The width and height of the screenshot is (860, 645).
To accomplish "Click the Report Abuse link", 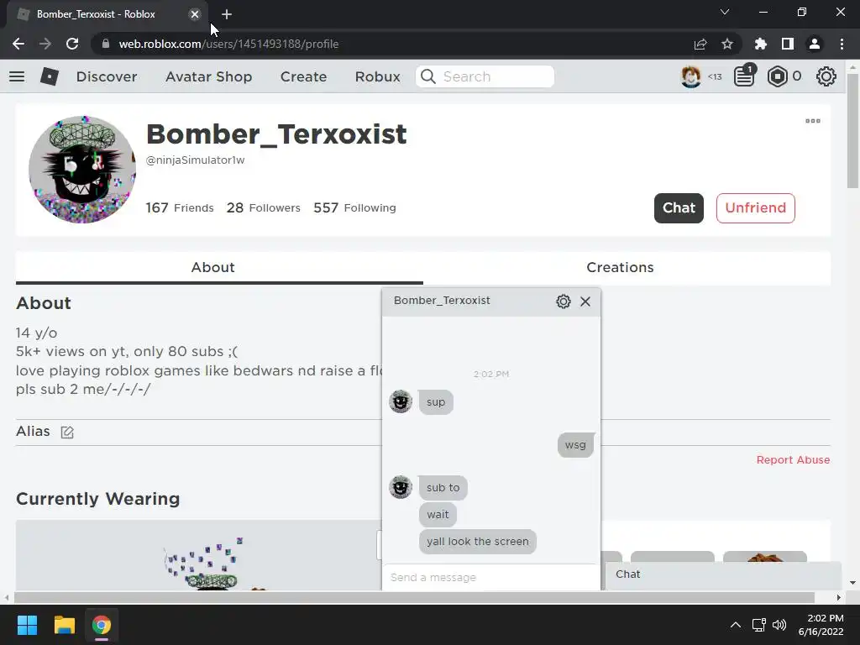I will [x=793, y=460].
